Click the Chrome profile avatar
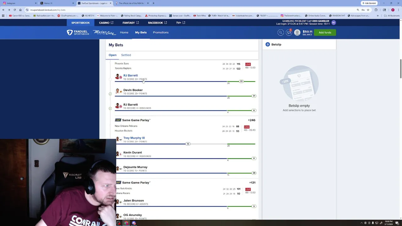Image resolution: width=402 pixels, height=226 pixels. coord(393,10)
